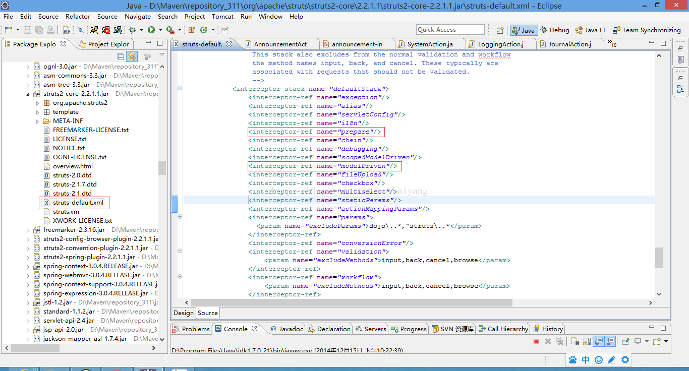Click the New Java Package icon
This screenshot has height=371, width=689.
(192, 30)
